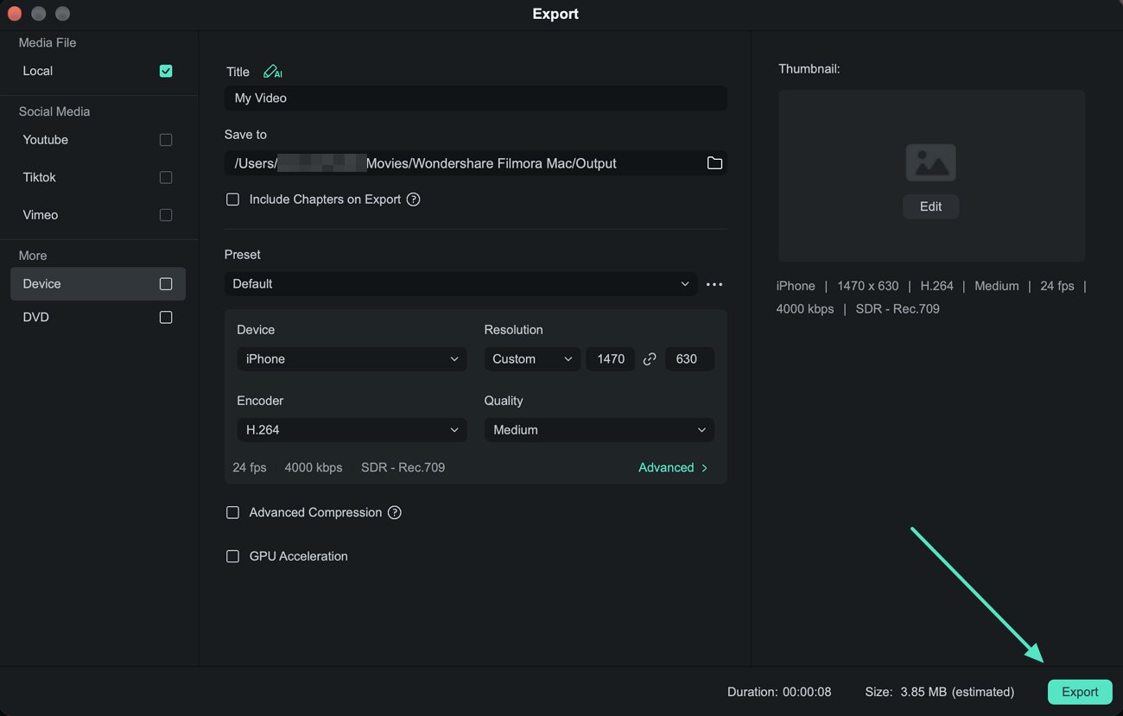Click the Duration 00:00:08 text
The width and height of the screenshot is (1123, 716).
pos(779,692)
